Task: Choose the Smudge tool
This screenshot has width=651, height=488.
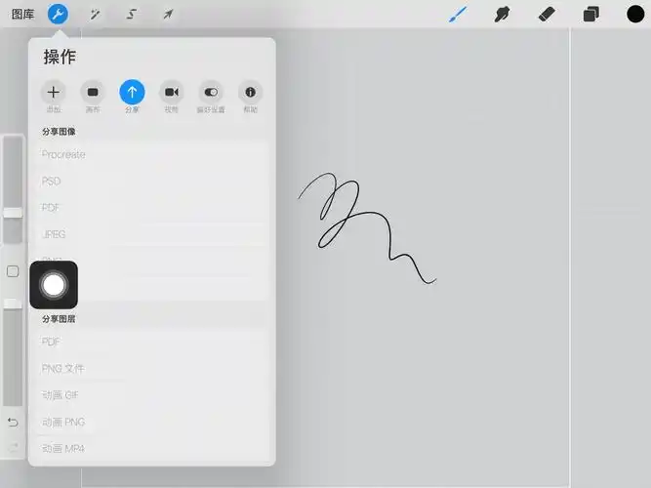Action: (503, 15)
